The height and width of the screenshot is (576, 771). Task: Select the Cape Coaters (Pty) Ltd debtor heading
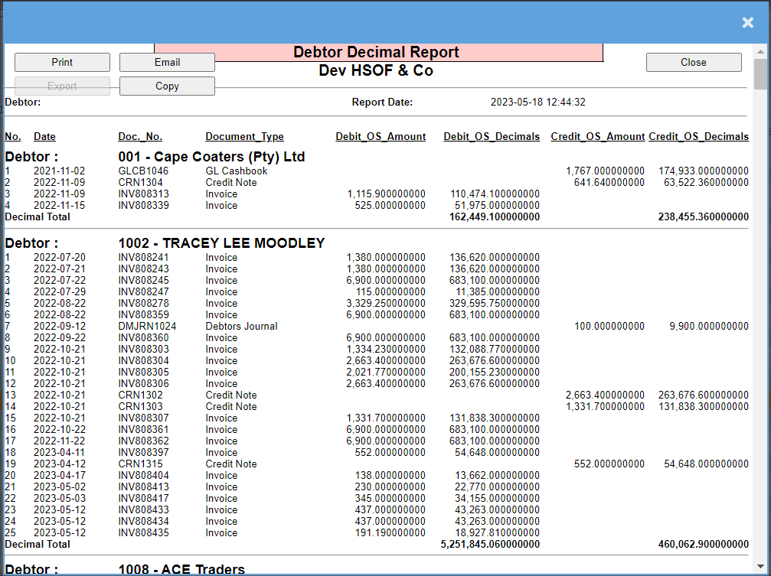pyautogui.click(x=211, y=157)
